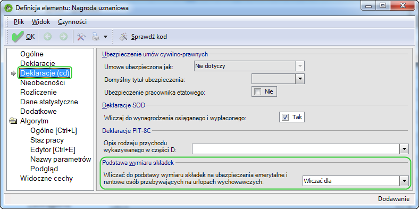Viewport: 419px width, 209px height.
Task: Select Deklaracje (cd) in the tree
Action: point(45,73)
